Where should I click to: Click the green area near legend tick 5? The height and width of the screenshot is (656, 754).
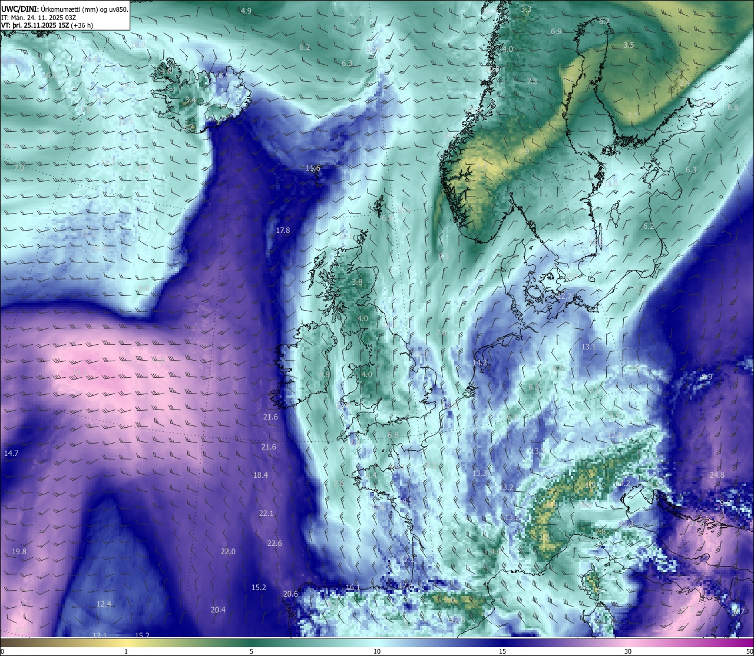coord(252,642)
